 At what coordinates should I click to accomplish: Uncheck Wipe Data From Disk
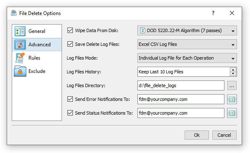(x=70, y=30)
